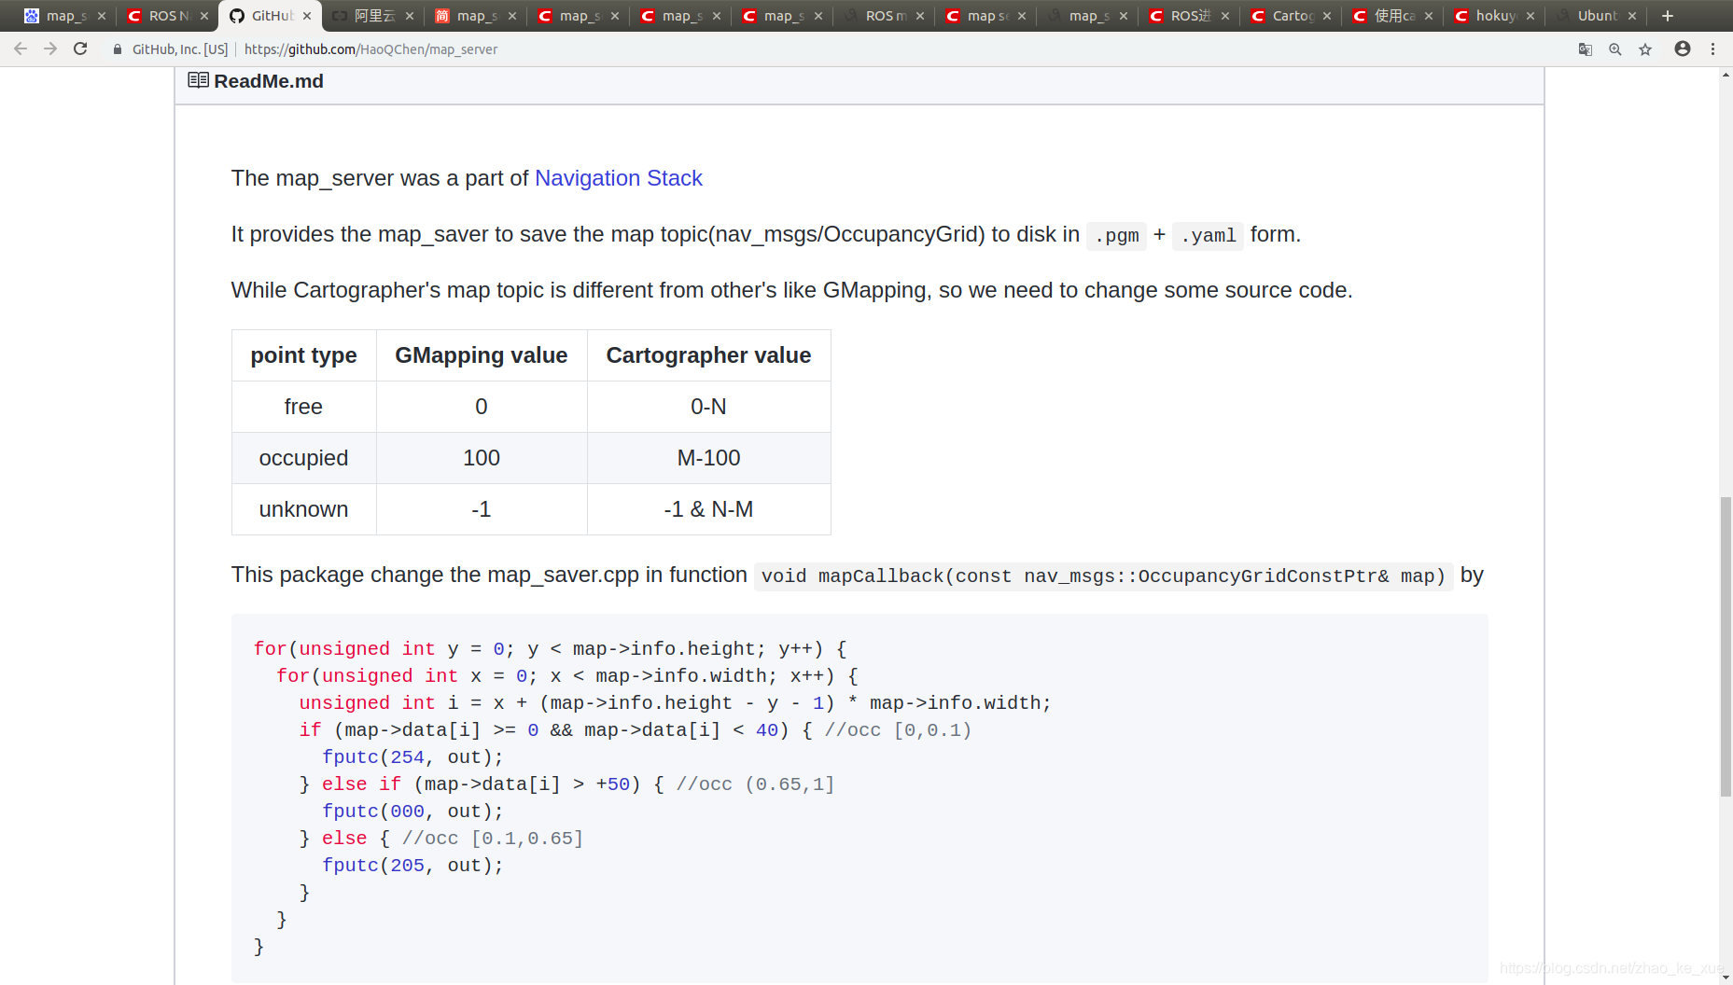The image size is (1733, 985).
Task: Open a new browser tab
Action: [x=1668, y=16]
